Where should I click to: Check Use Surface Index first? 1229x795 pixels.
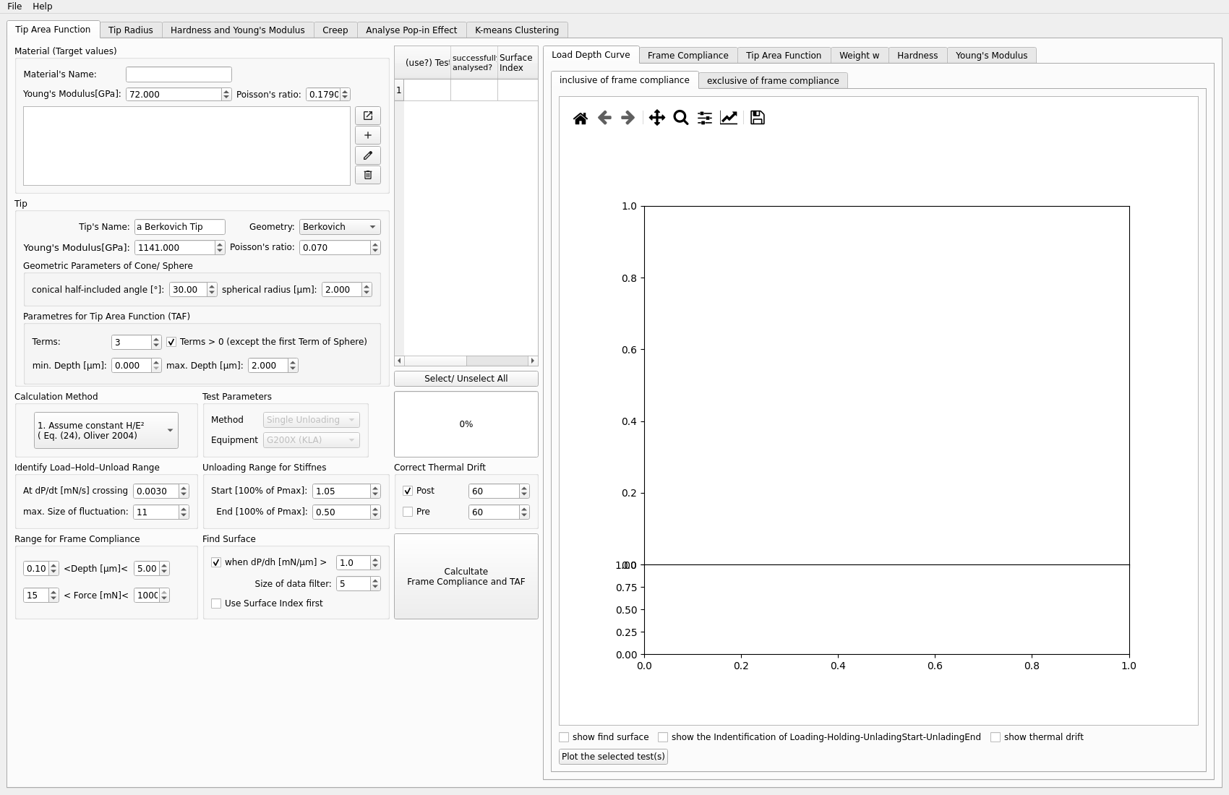[x=216, y=603]
